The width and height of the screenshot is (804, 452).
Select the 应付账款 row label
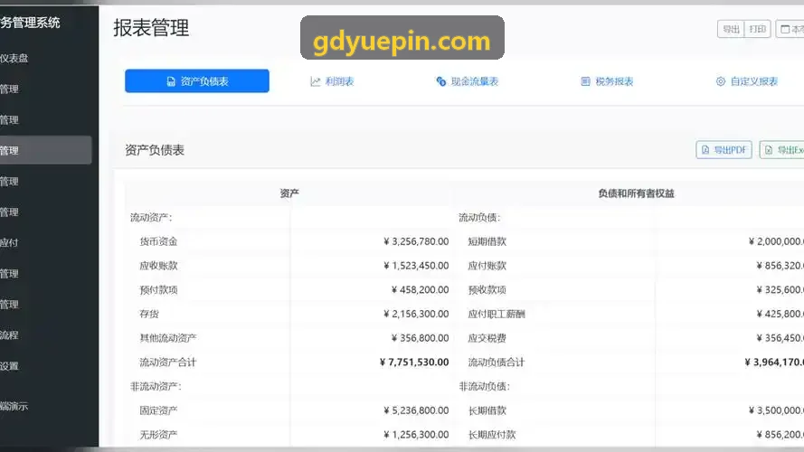487,266
